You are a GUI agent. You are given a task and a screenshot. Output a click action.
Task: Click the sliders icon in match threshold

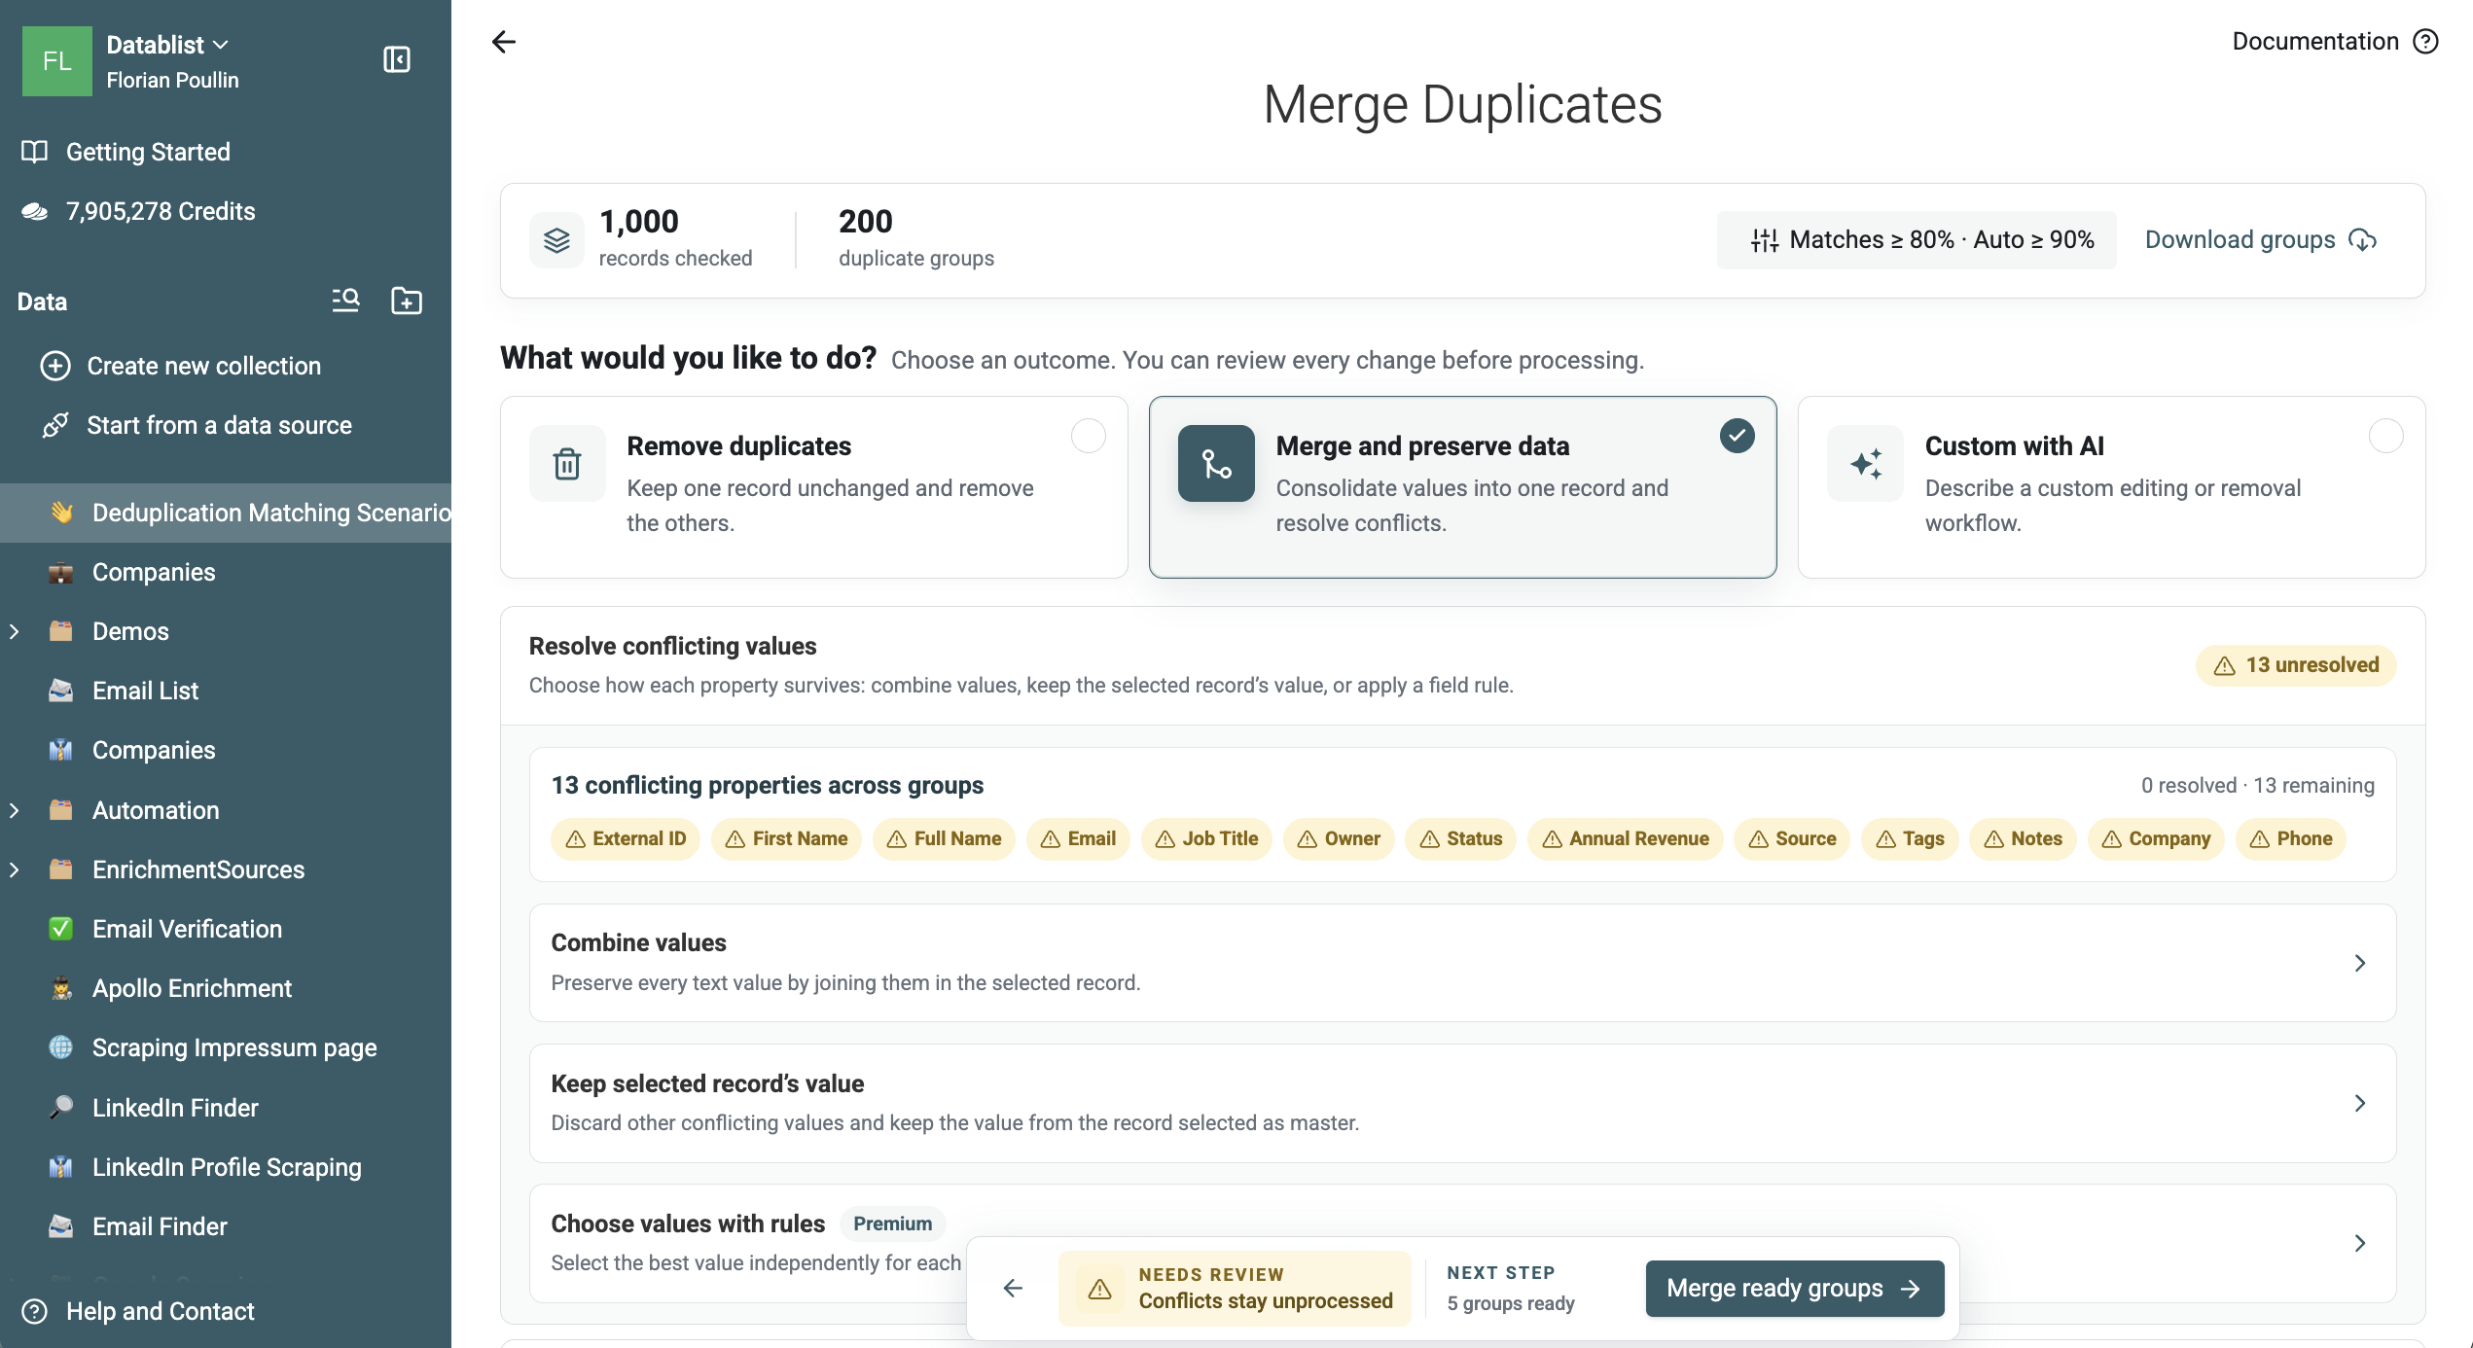tap(1765, 240)
